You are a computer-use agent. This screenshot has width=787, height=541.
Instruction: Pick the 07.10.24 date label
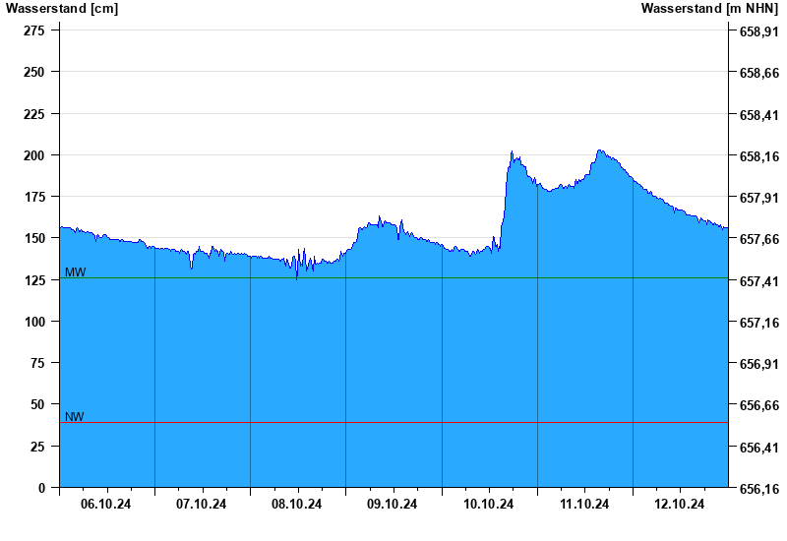pyautogui.click(x=202, y=504)
